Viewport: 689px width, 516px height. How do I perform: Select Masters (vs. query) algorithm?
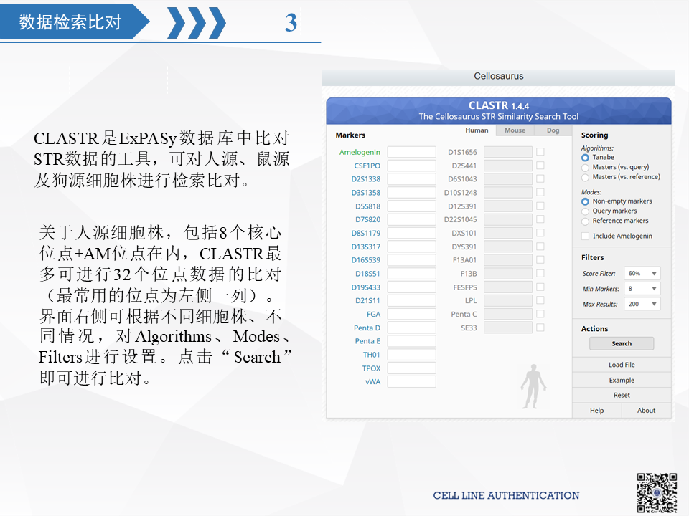[585, 166]
